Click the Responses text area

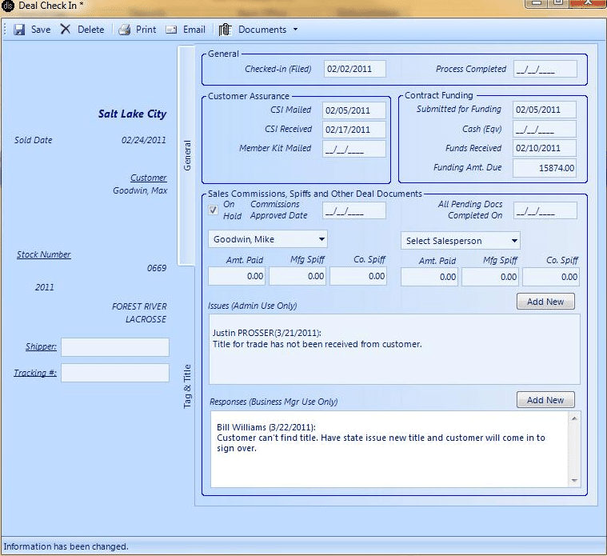click(389, 449)
